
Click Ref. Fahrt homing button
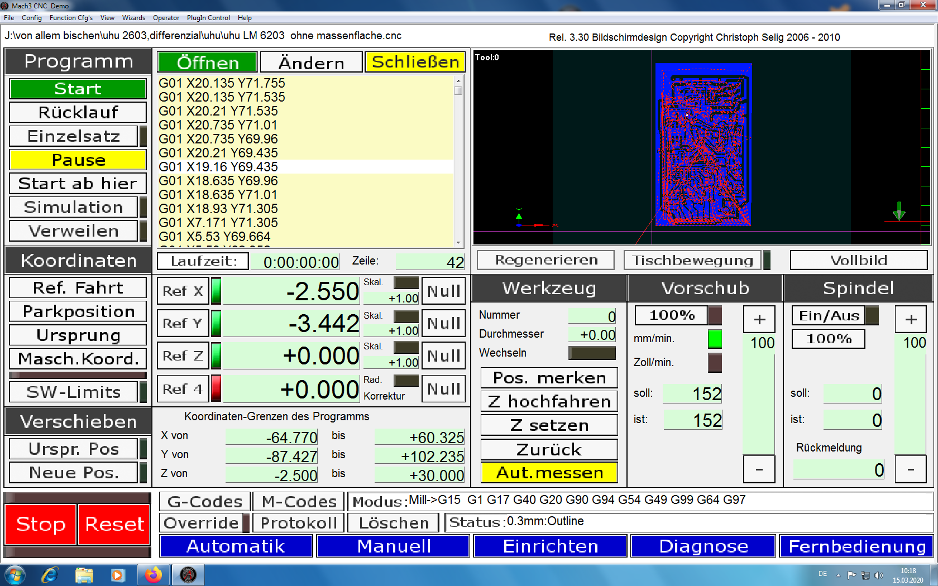[x=78, y=287]
